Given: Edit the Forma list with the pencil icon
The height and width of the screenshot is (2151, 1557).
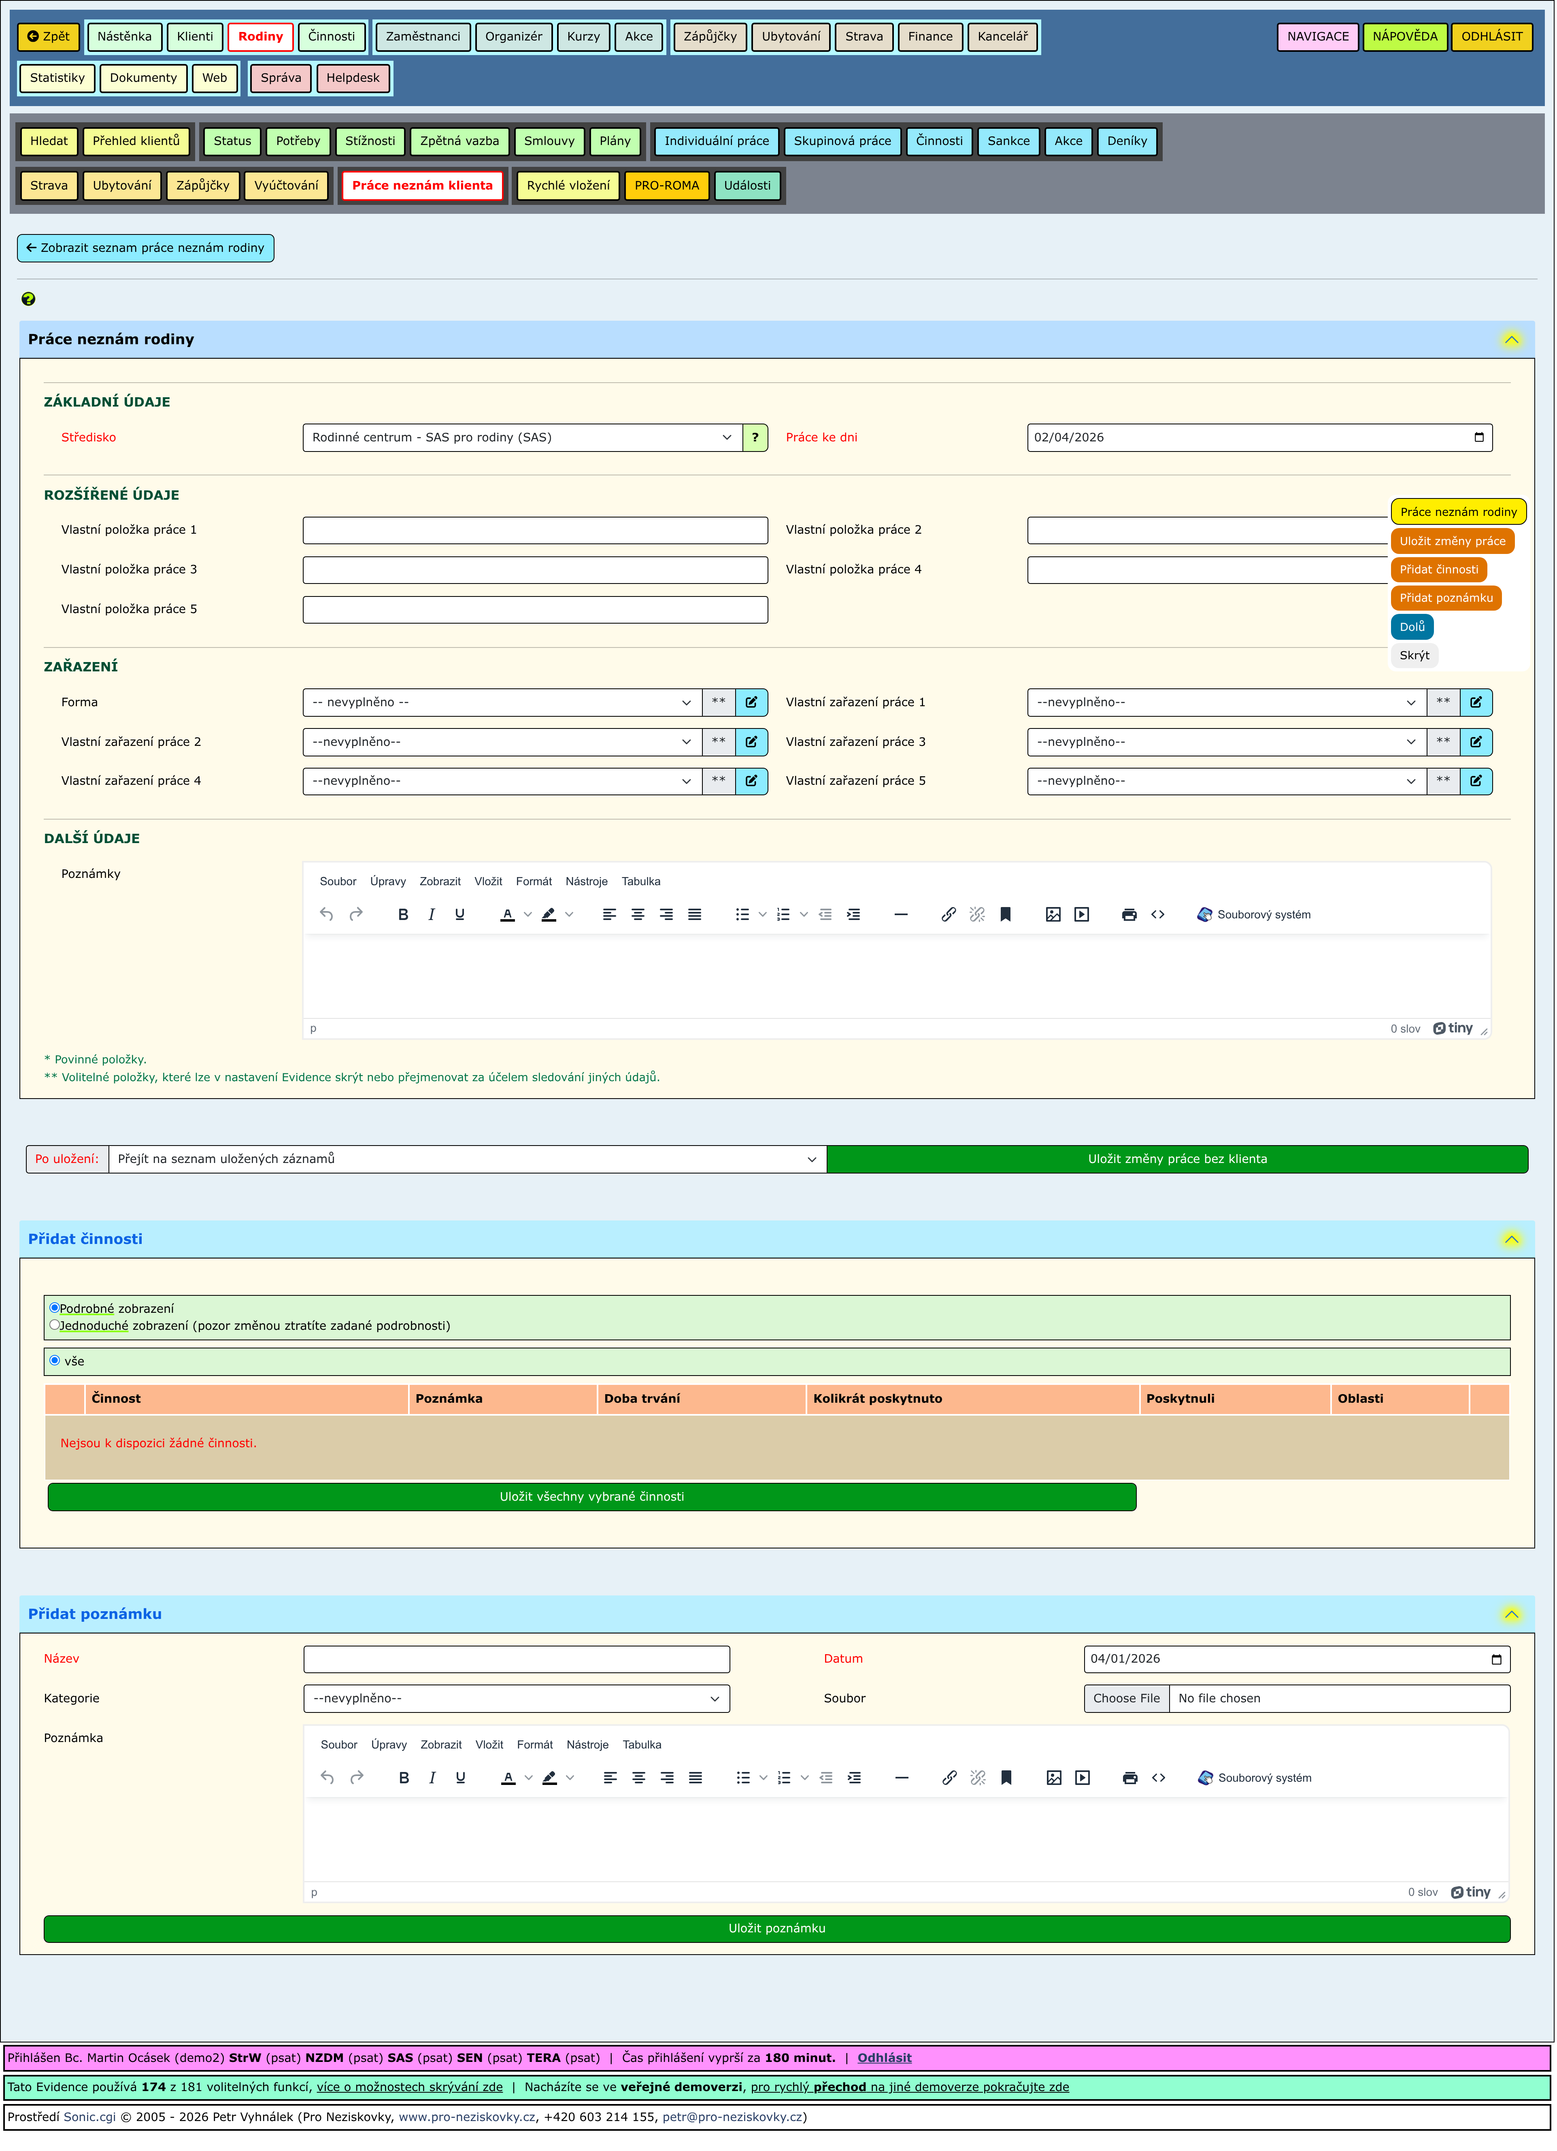Looking at the screenshot, I should 752,703.
